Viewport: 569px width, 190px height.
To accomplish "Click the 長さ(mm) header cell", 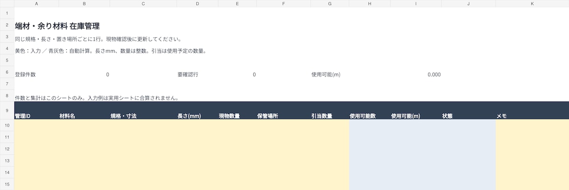I will 197,110.
